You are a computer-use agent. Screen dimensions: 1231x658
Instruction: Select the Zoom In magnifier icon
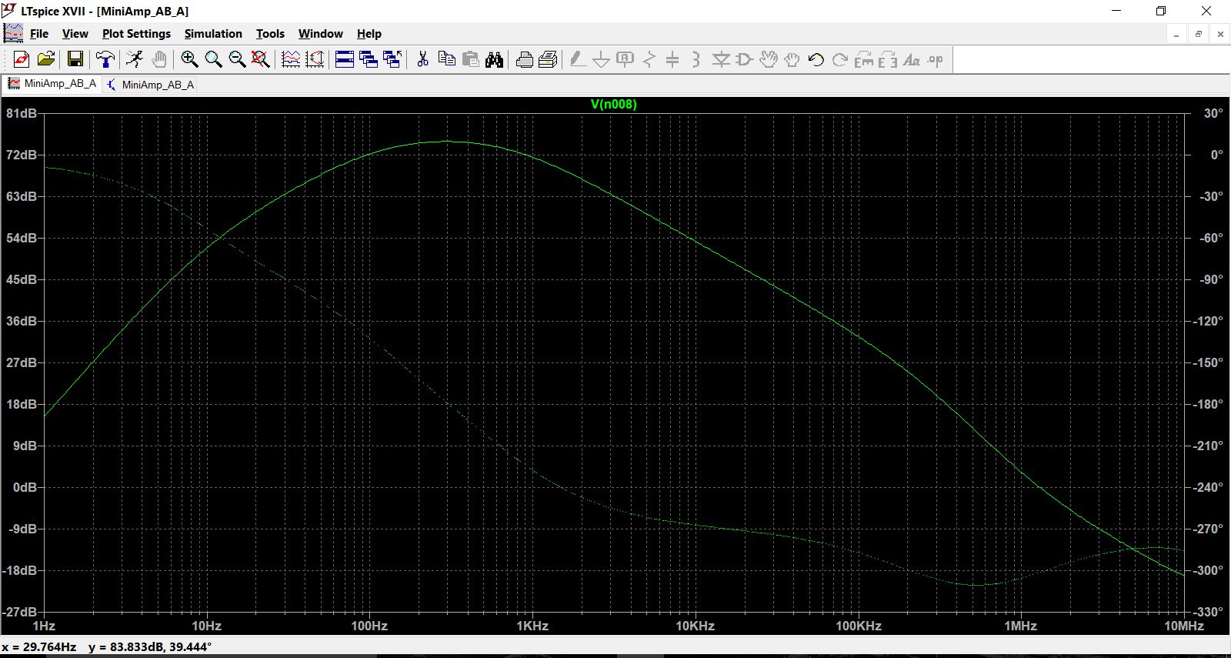tap(189, 59)
